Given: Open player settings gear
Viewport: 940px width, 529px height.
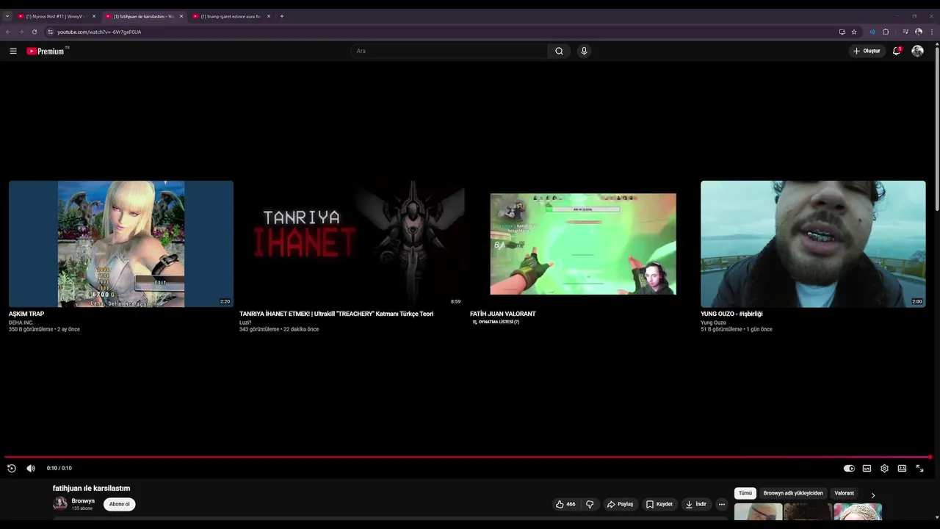Looking at the screenshot, I should pos(884,468).
